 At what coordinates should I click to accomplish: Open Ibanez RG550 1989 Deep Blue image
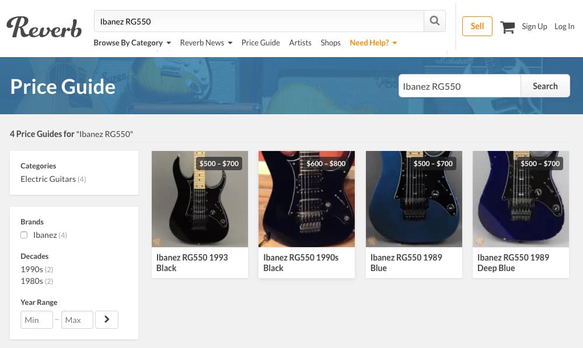(x=521, y=199)
